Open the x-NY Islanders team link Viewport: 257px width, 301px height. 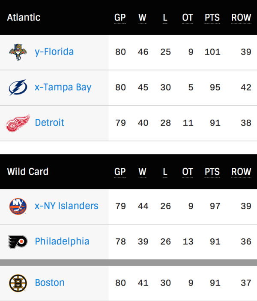pos(66,206)
